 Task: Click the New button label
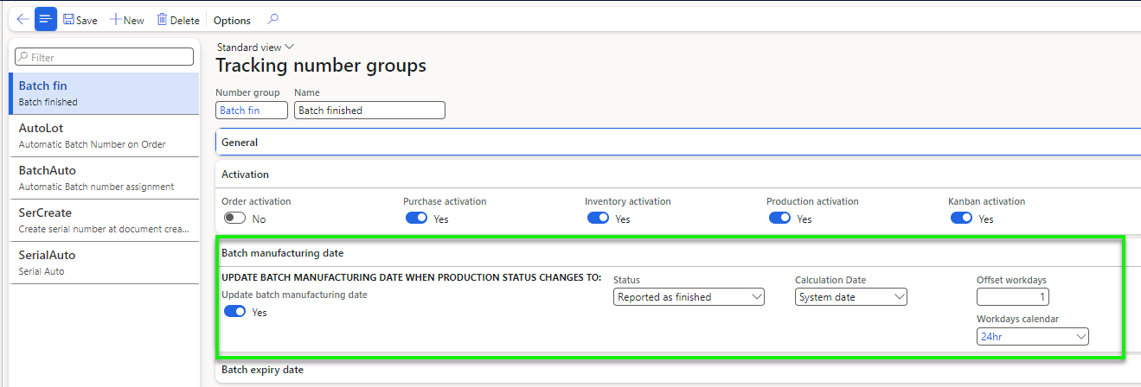tap(134, 20)
